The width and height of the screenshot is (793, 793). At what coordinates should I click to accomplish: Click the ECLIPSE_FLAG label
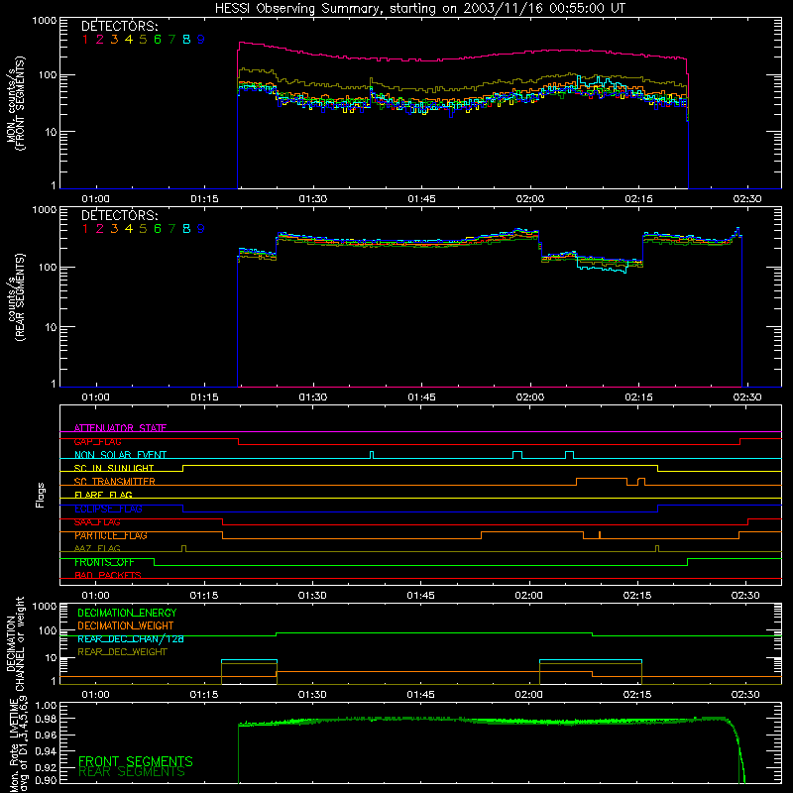[x=108, y=509]
